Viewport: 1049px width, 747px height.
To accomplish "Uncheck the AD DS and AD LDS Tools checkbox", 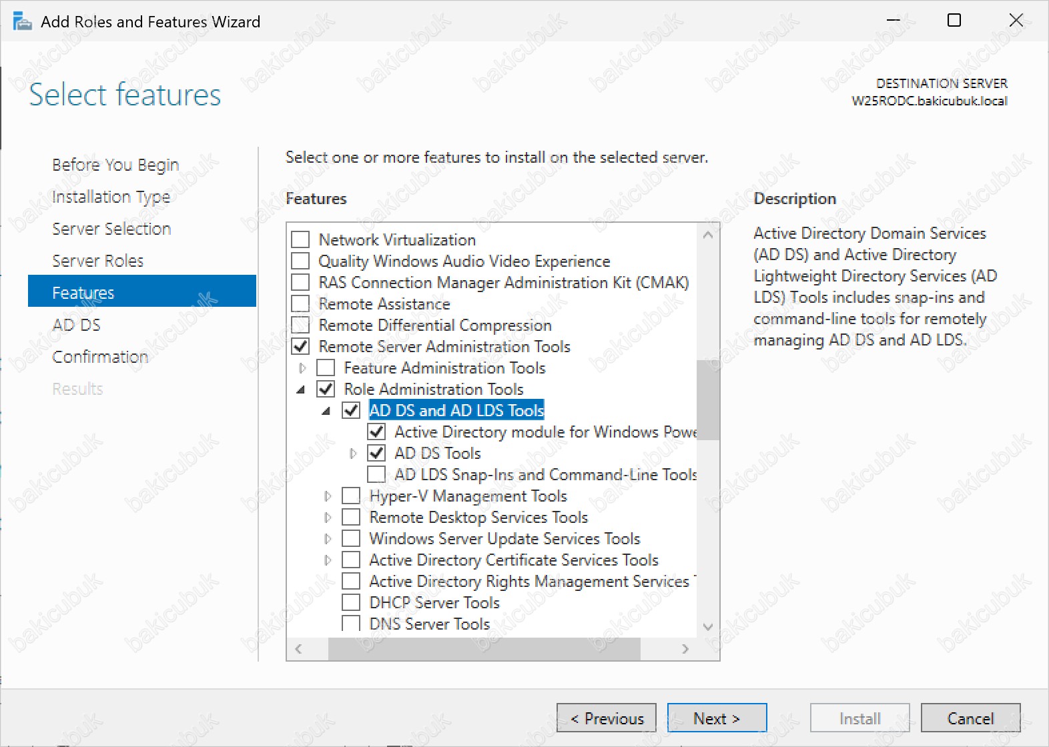I will [x=351, y=410].
